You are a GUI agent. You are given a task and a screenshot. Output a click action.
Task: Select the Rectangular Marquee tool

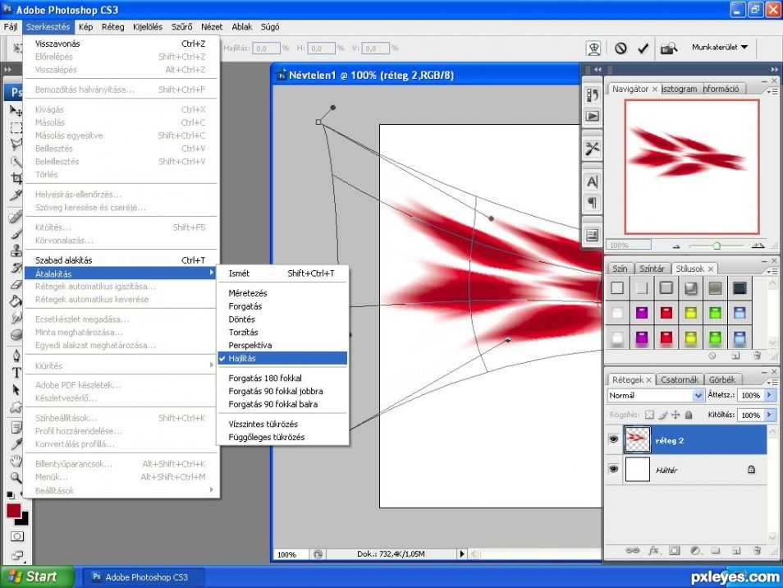click(16, 128)
